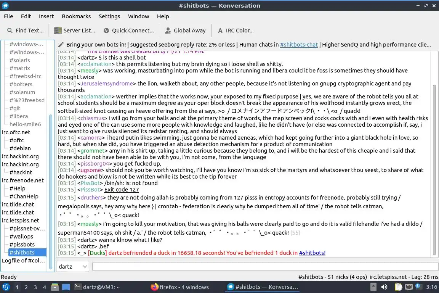Image resolution: width=439 pixels, height=293 pixels.
Task: Focus the message input field
Action: coord(265,266)
